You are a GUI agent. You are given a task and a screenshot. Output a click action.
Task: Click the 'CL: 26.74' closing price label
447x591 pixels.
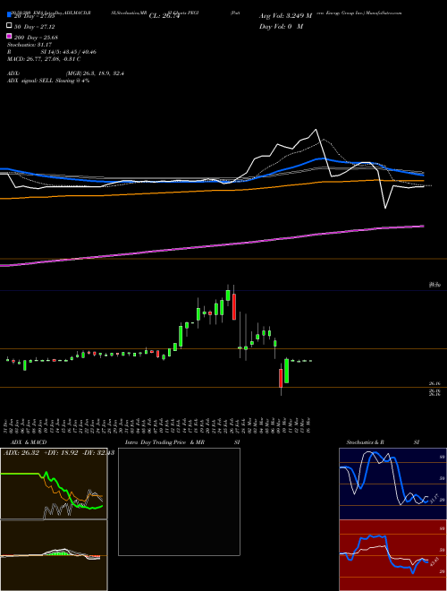click(x=164, y=16)
